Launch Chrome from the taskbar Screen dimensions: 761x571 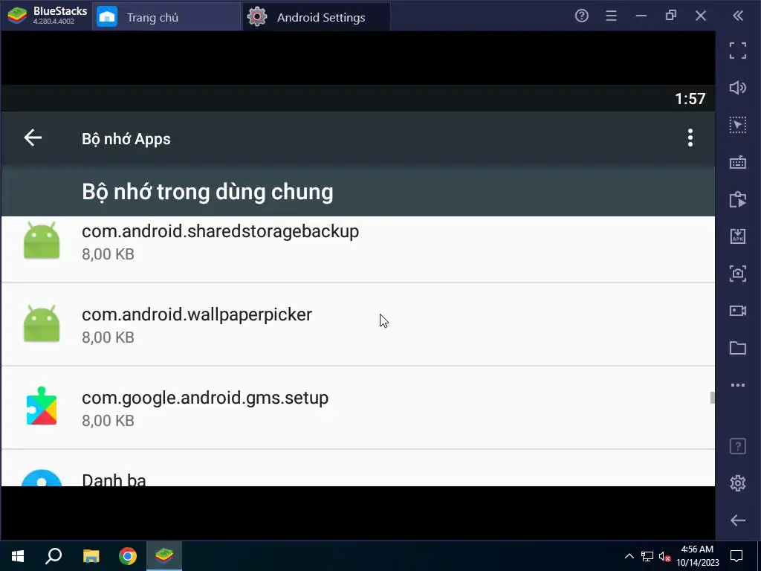[x=128, y=556]
